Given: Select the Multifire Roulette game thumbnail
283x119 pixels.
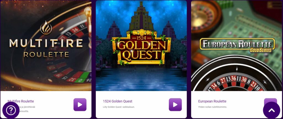Looking at the screenshot, I should click(x=46, y=46).
